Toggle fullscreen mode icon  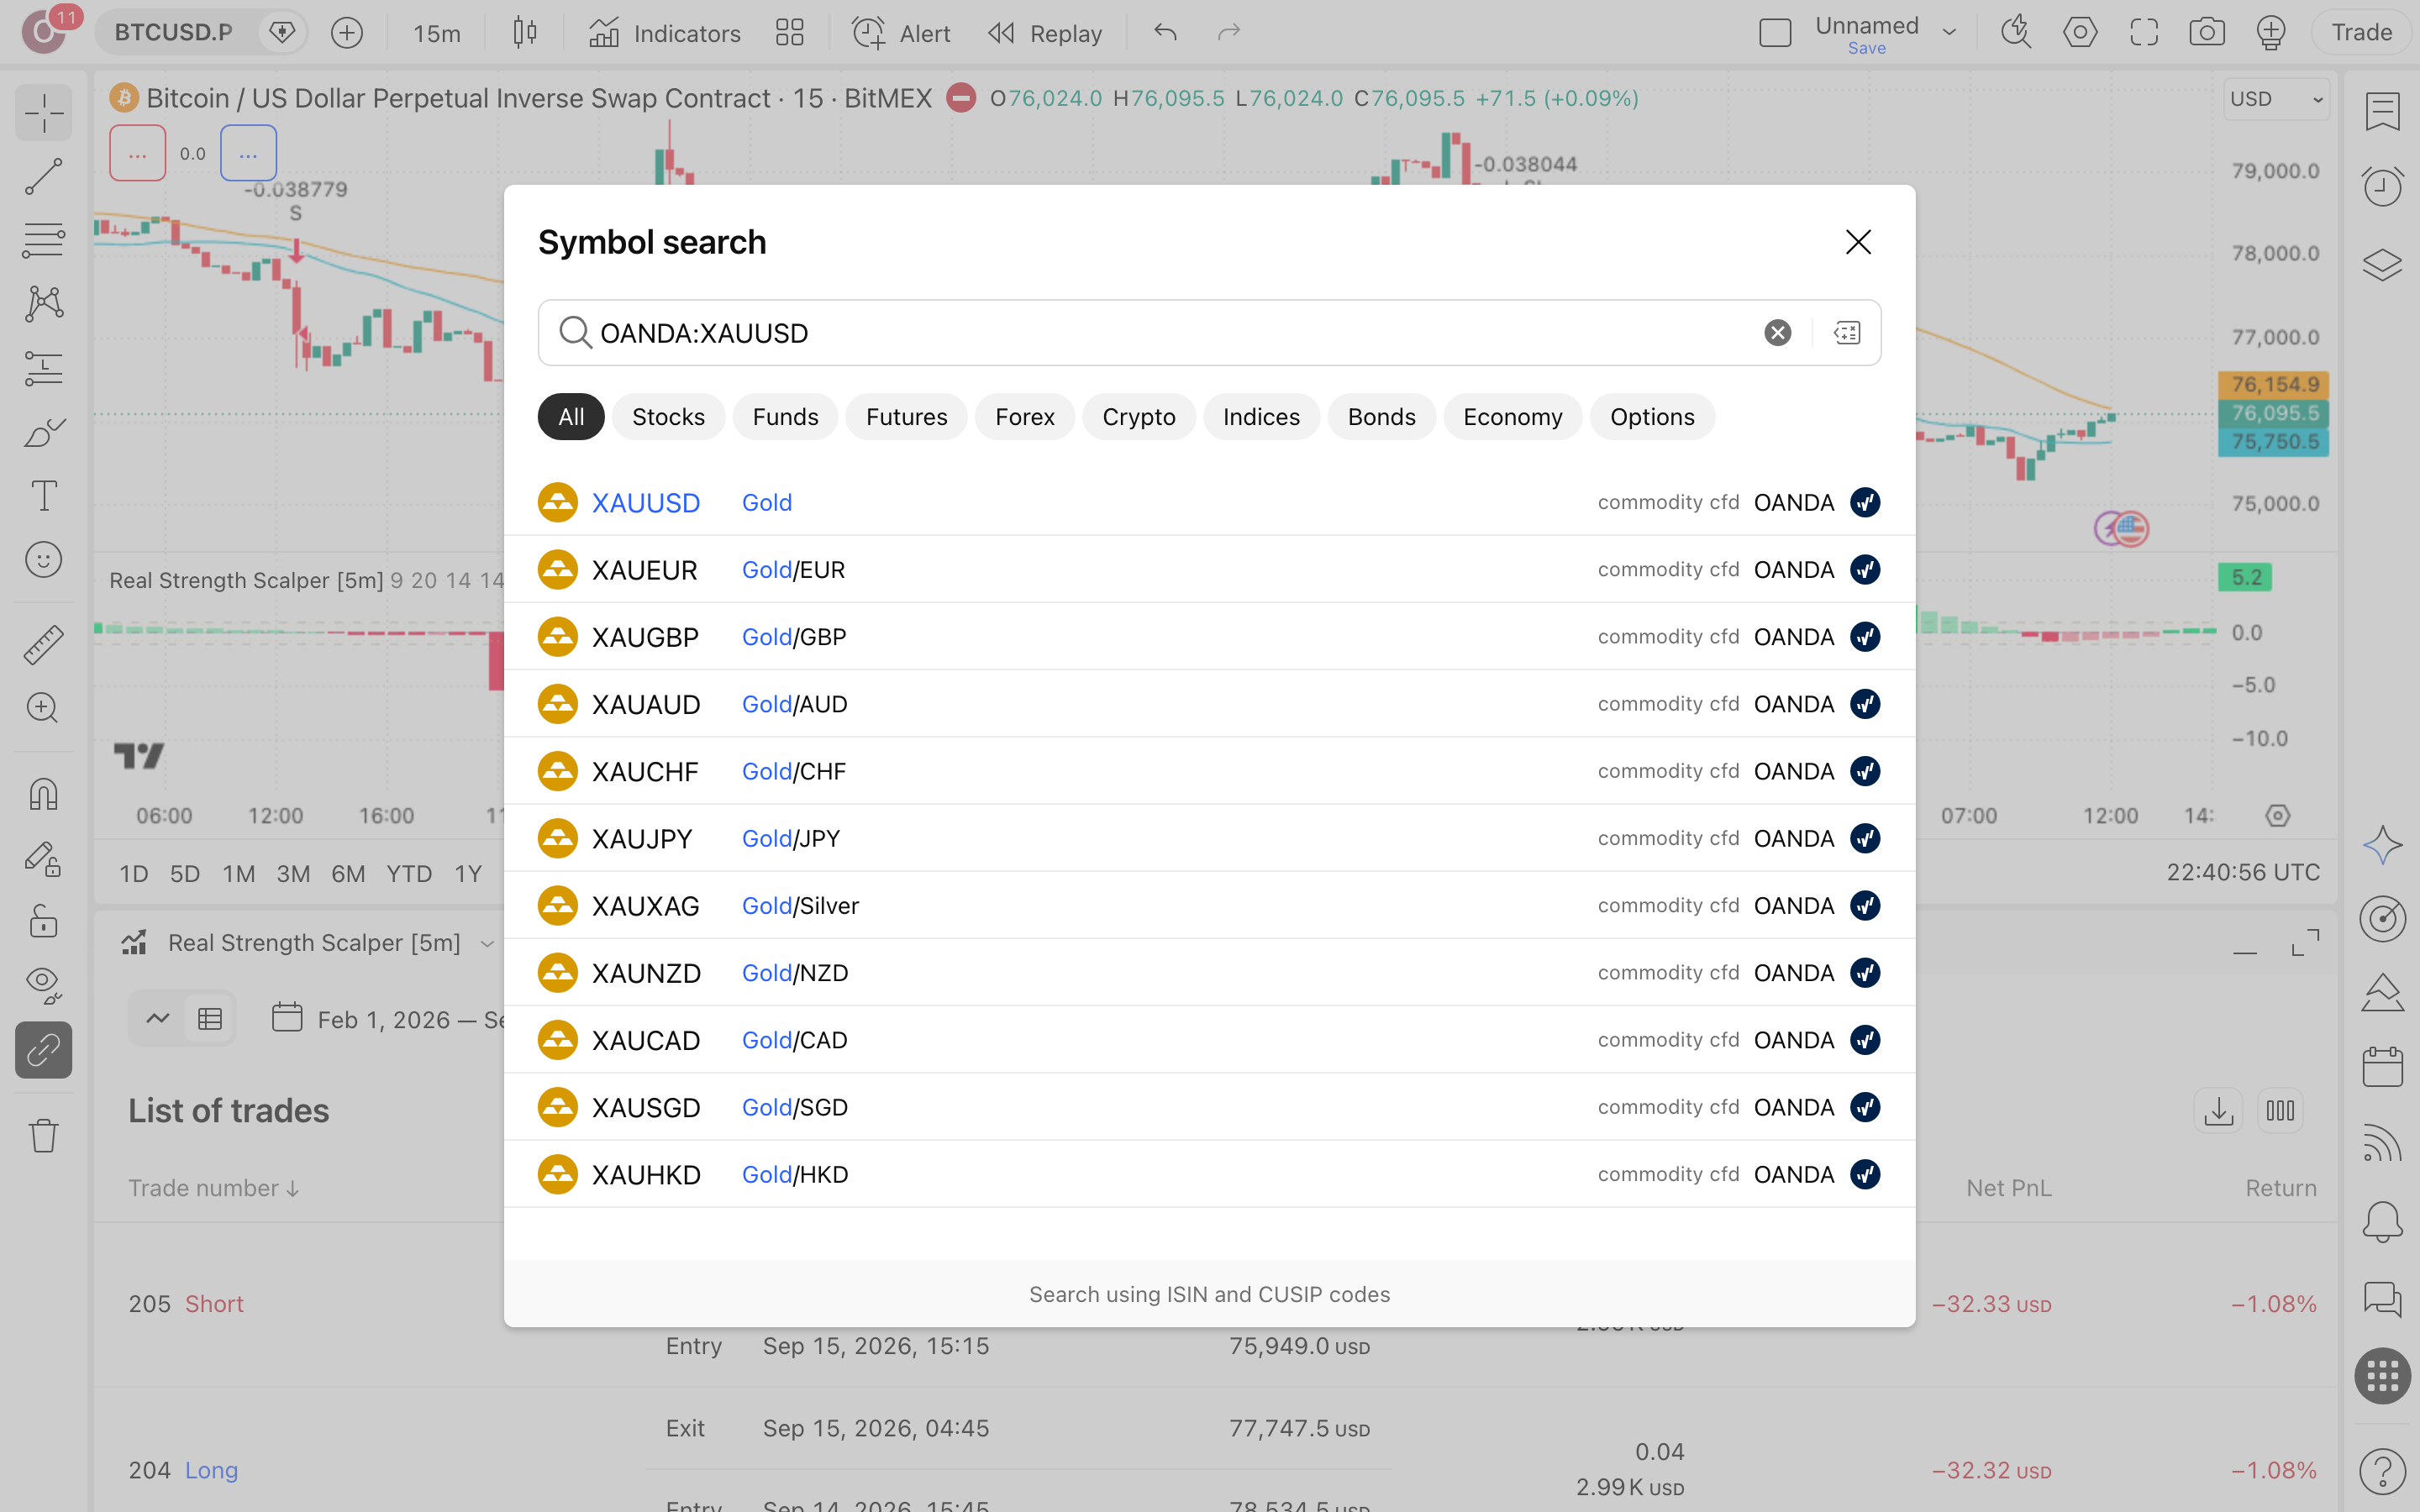(2143, 33)
